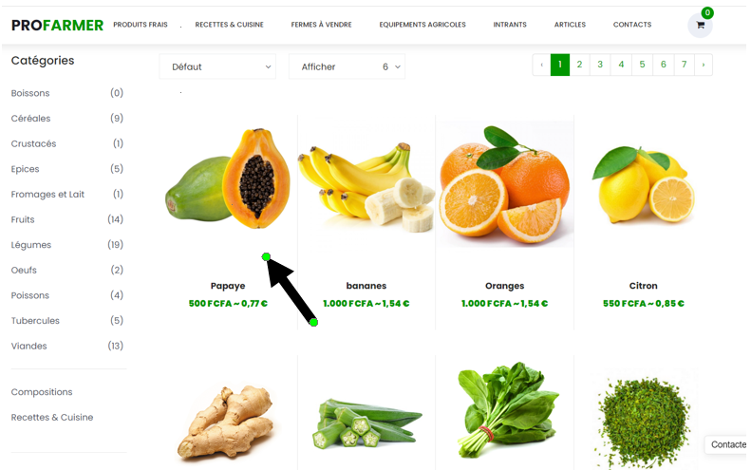The height and width of the screenshot is (470, 751).
Task: Go to previous page arrow in pagination
Action: [x=542, y=65]
